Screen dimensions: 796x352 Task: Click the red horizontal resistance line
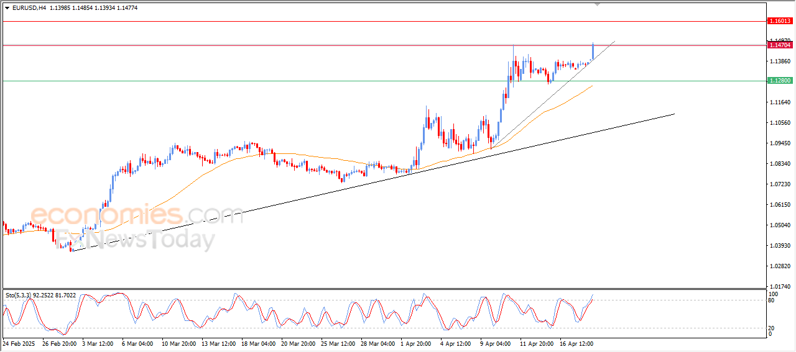coord(384,21)
